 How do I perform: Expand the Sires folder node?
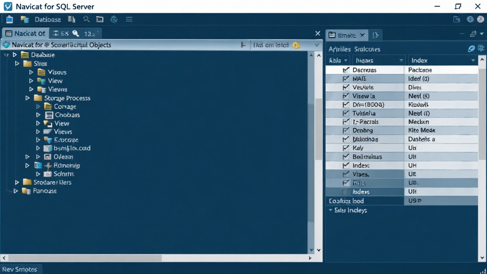[17, 63]
